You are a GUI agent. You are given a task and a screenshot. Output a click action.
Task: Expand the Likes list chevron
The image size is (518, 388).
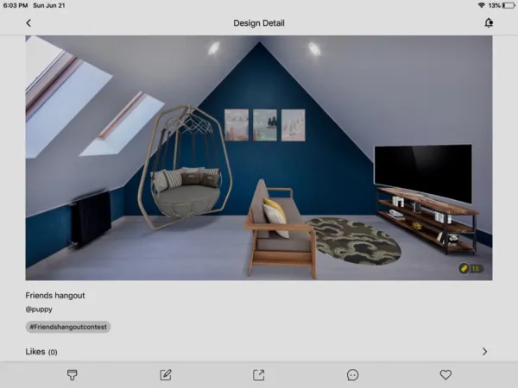coord(484,352)
